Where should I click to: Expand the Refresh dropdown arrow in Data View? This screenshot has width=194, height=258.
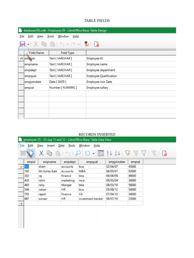click(x=93, y=153)
